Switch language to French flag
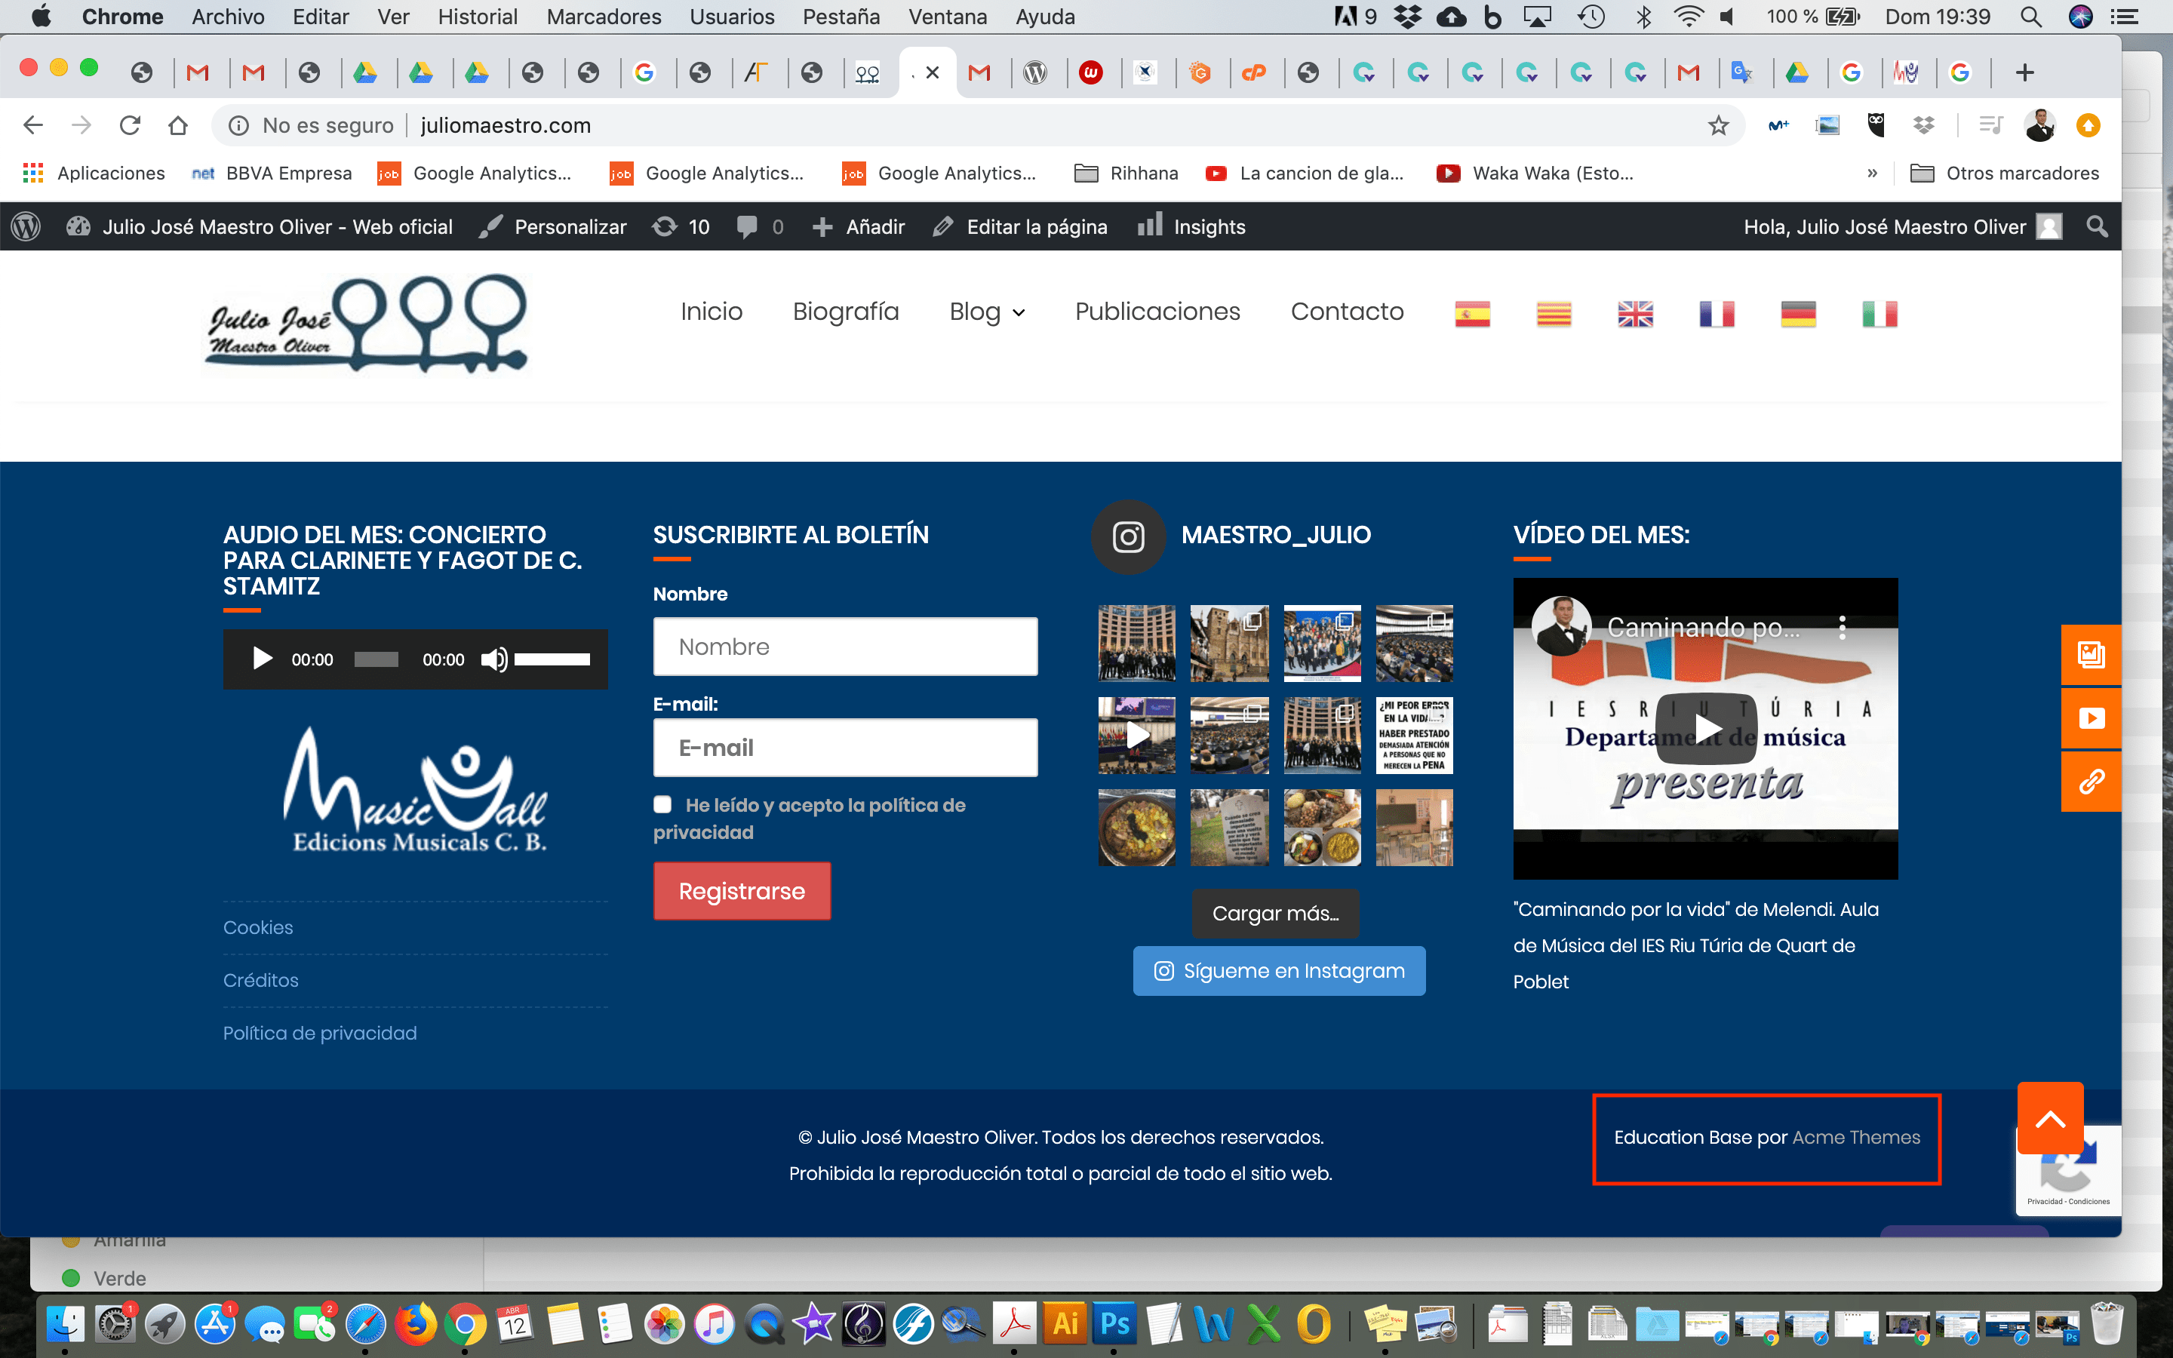 coord(1717,313)
